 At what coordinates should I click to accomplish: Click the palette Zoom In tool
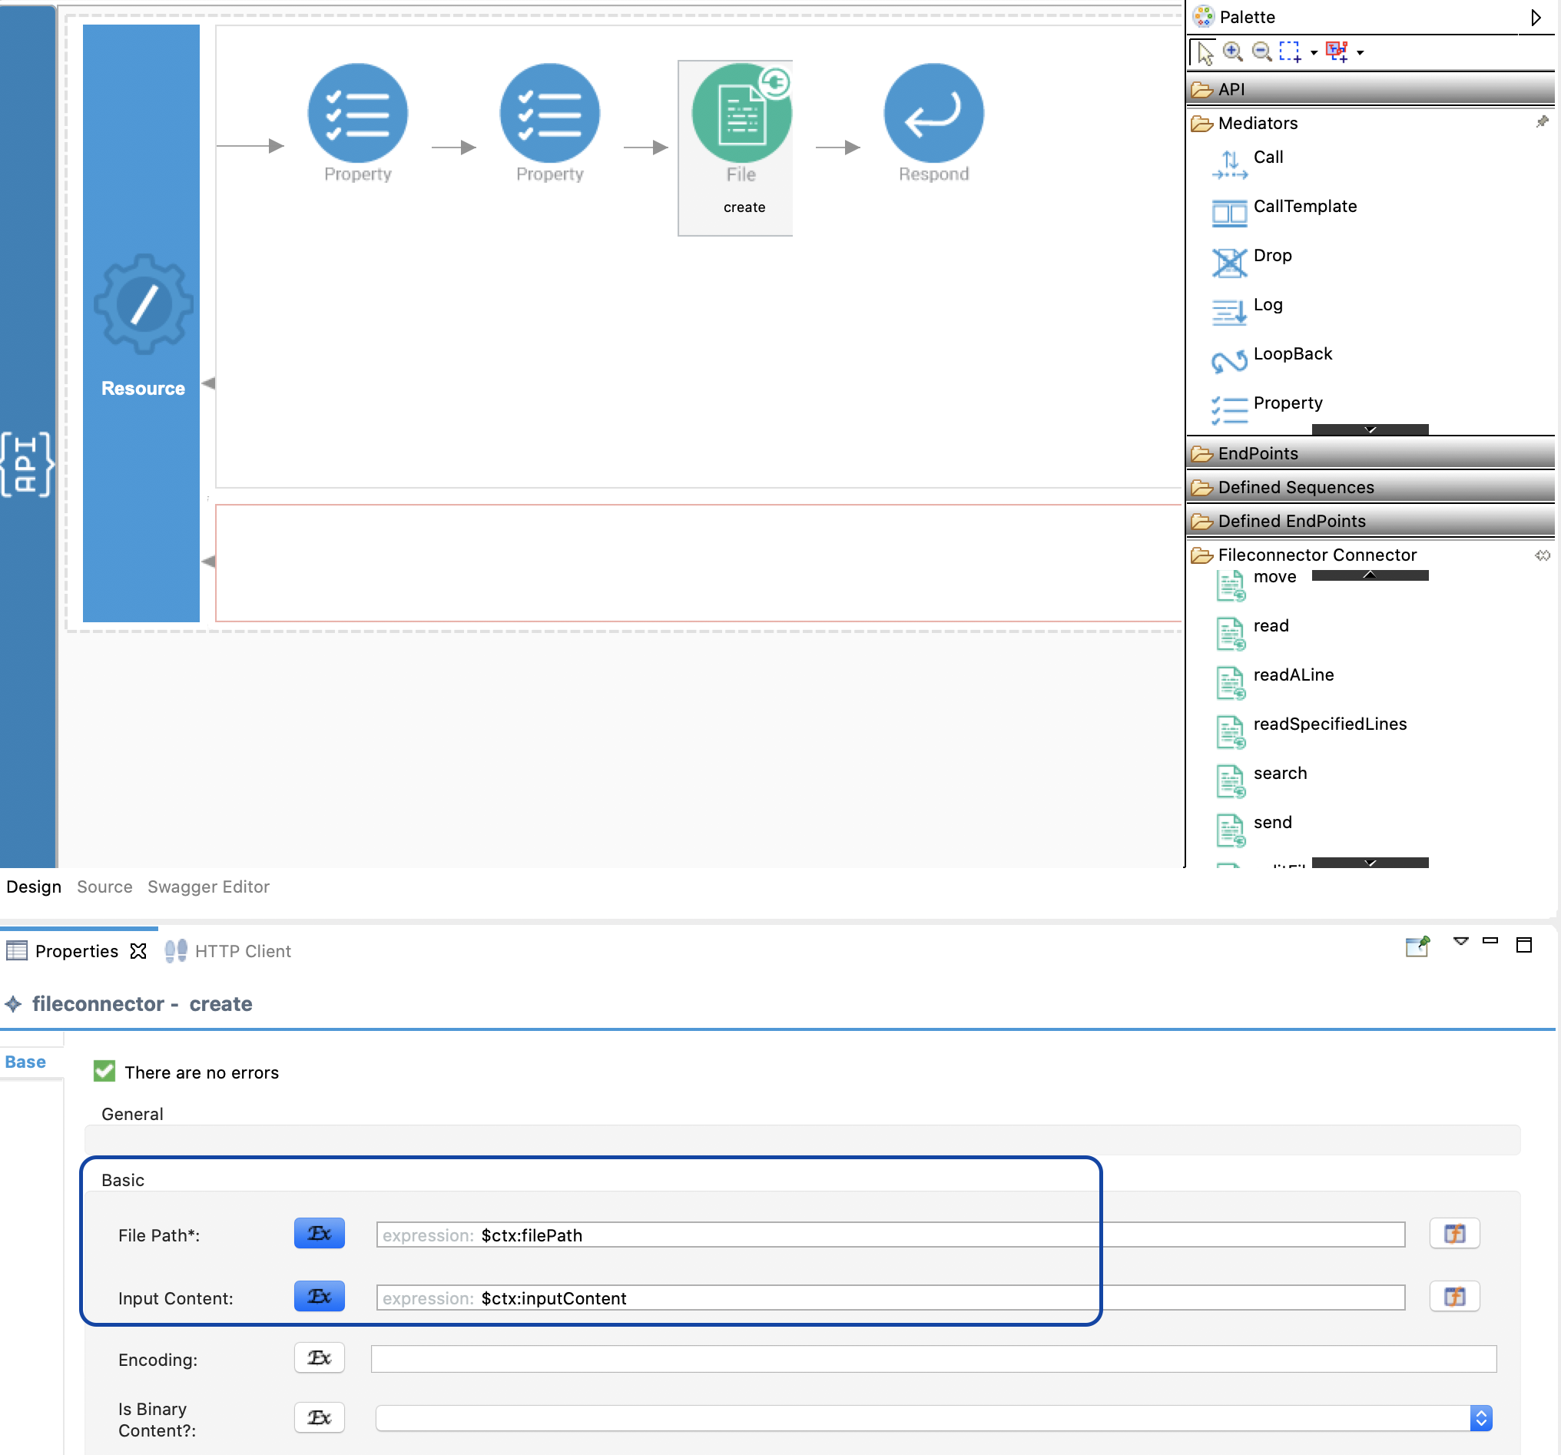click(1233, 51)
